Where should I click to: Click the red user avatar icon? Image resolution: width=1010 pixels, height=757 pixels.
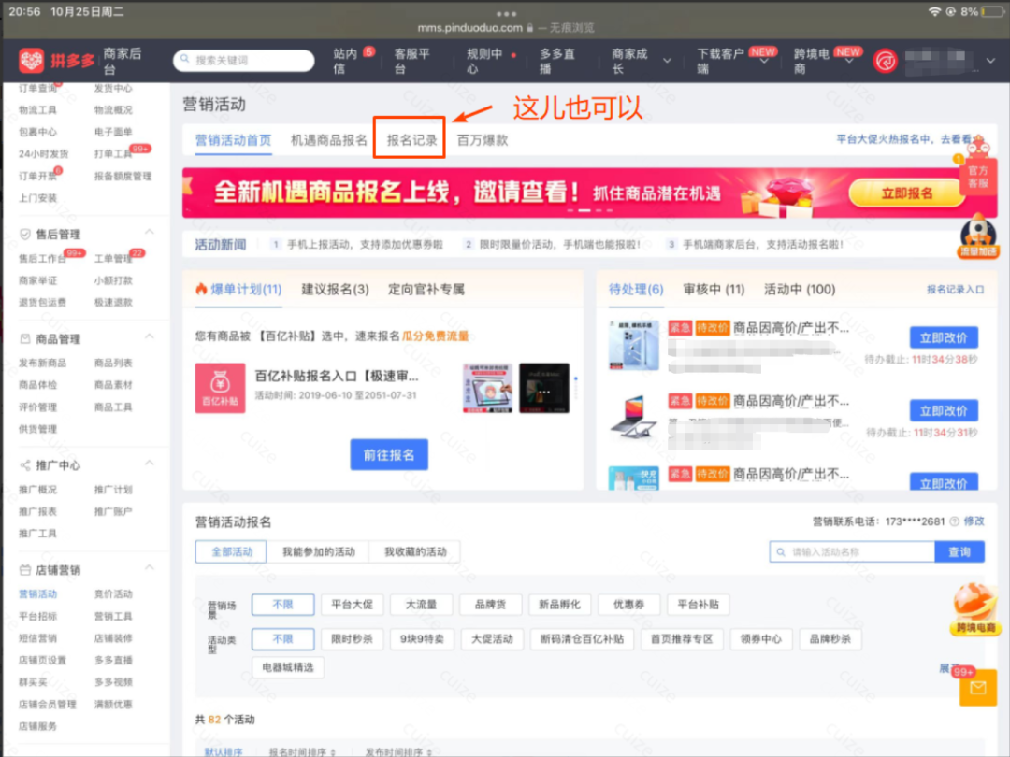click(x=885, y=61)
